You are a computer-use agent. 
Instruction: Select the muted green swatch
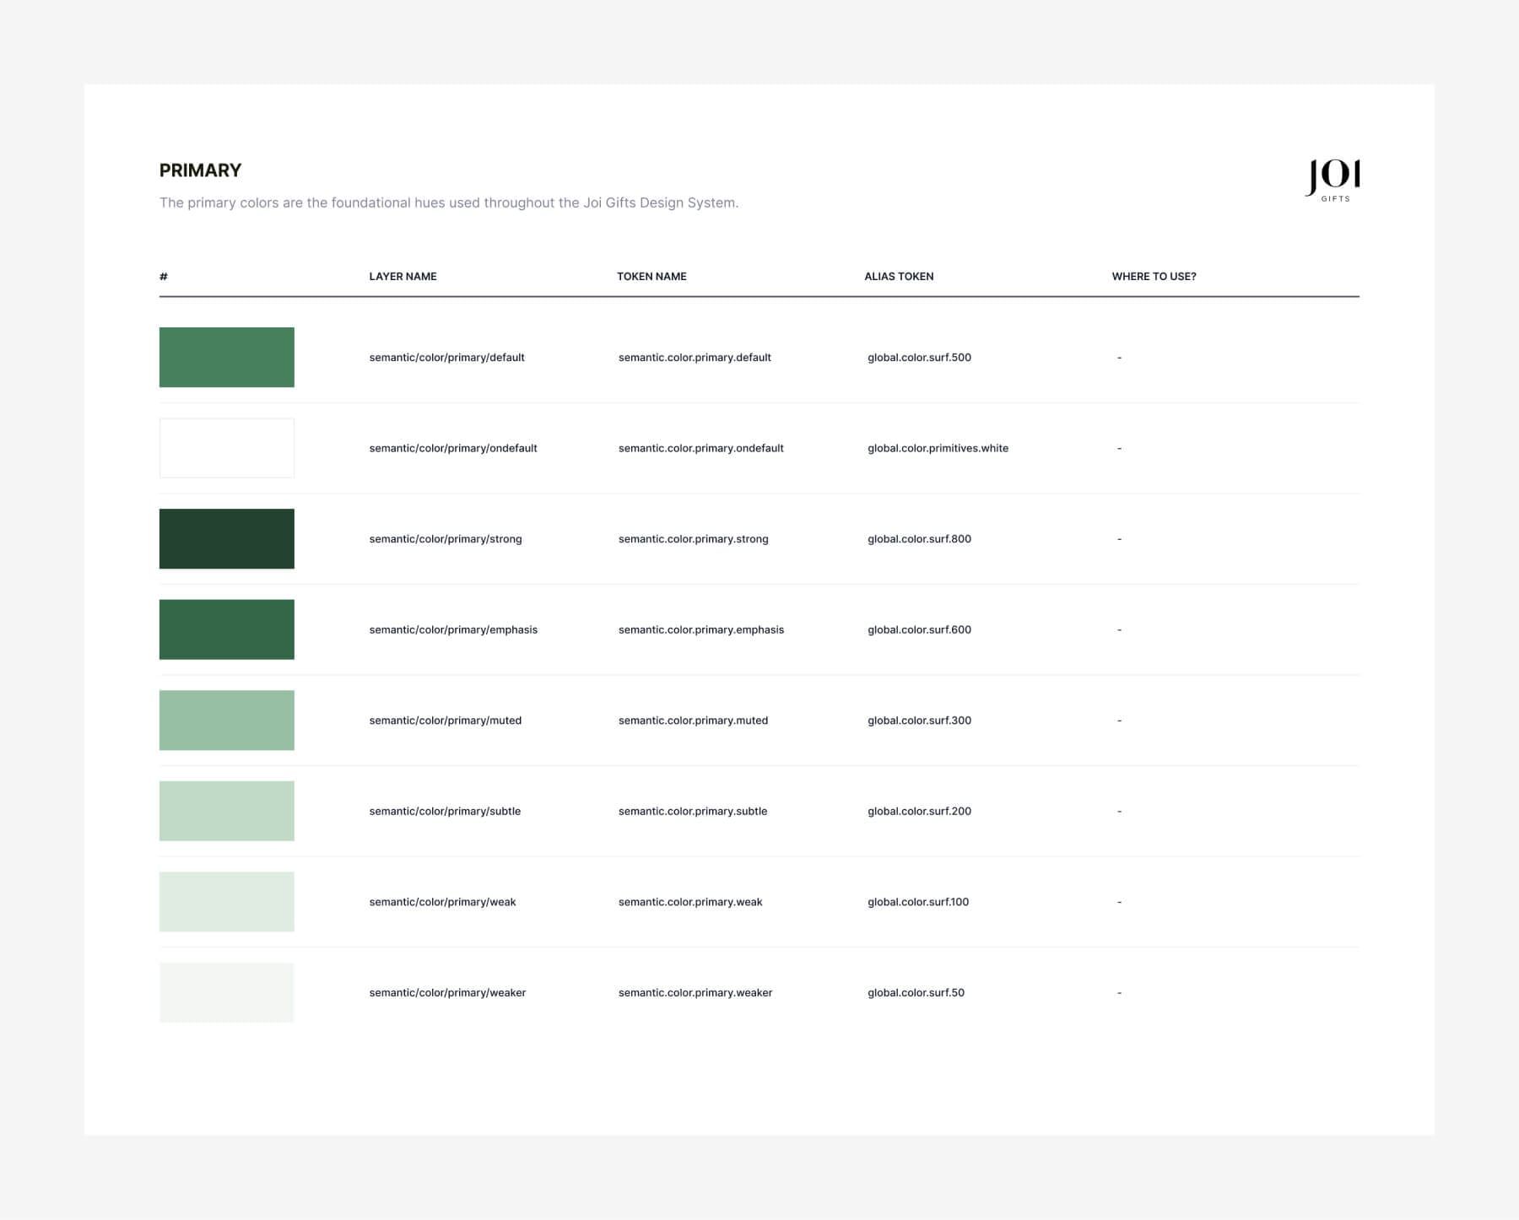[x=226, y=721]
